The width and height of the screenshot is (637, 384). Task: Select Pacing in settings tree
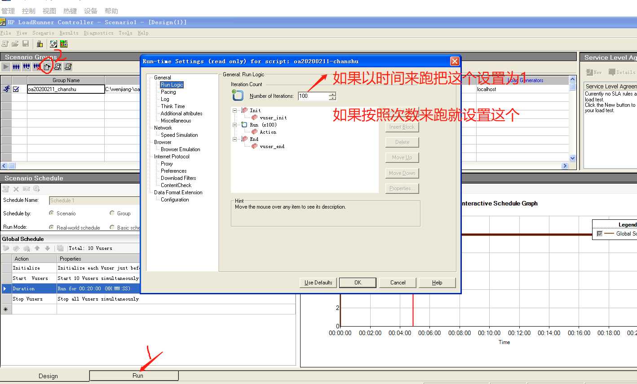pos(168,92)
